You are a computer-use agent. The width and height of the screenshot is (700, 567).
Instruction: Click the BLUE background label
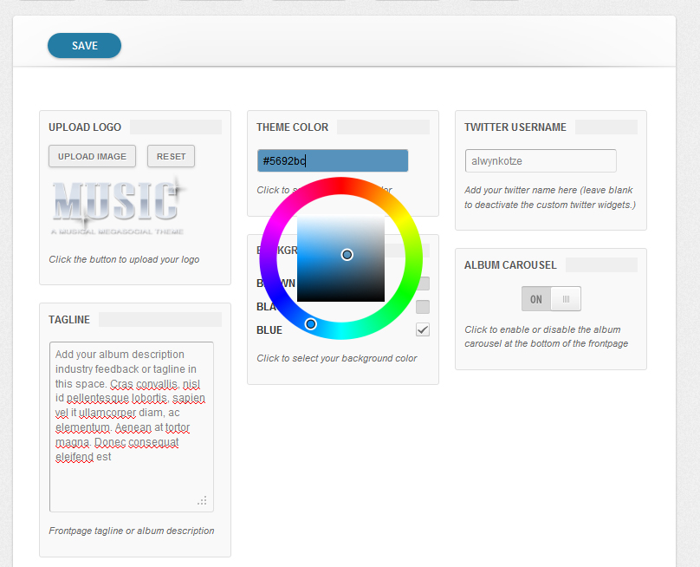(x=269, y=330)
